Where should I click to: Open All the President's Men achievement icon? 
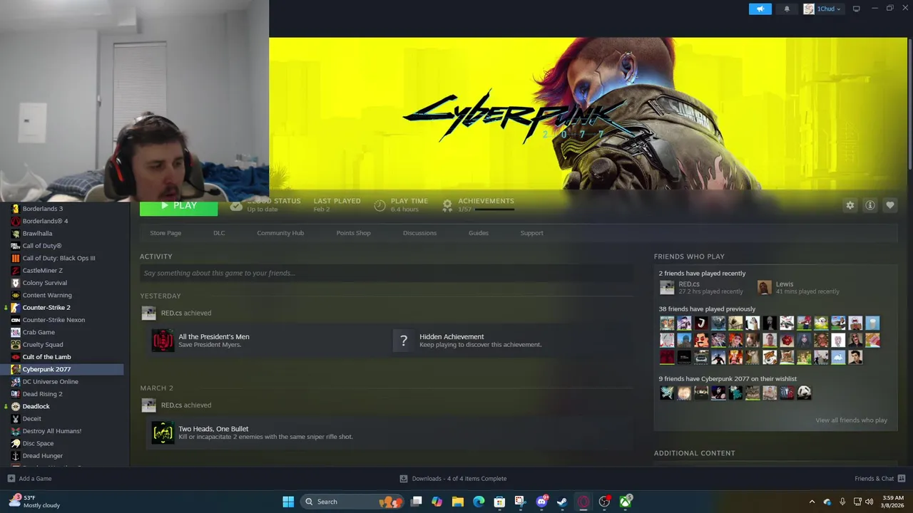163,341
